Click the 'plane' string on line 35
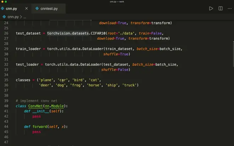Screen dimensions: 234x146 46,80
